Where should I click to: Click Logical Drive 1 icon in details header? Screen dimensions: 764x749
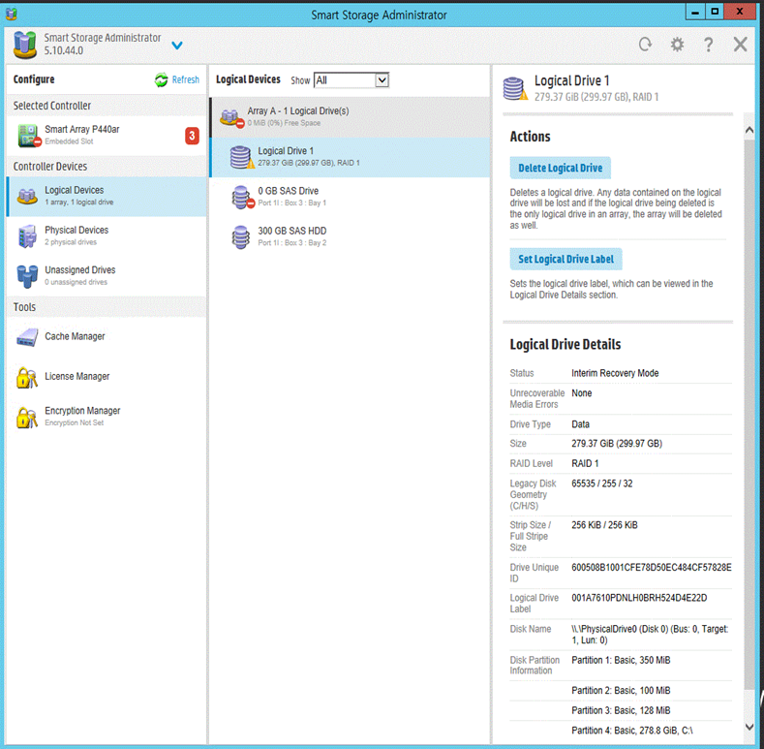click(515, 89)
